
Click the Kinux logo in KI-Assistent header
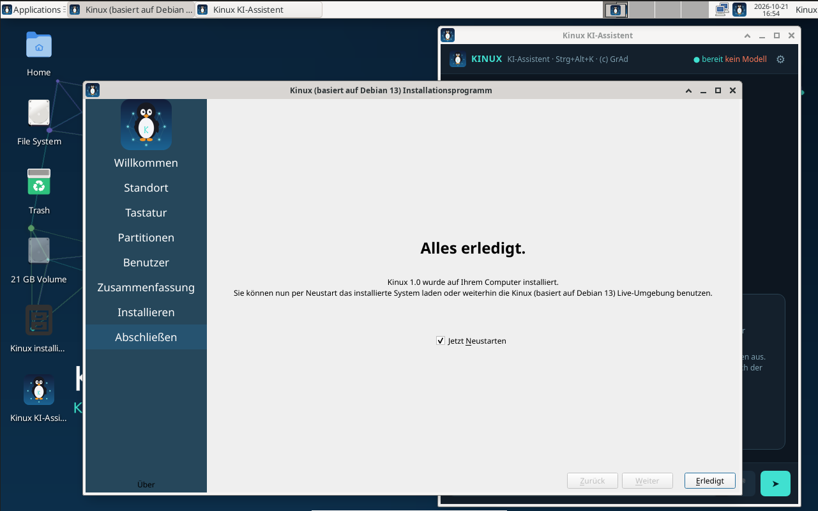pos(458,59)
